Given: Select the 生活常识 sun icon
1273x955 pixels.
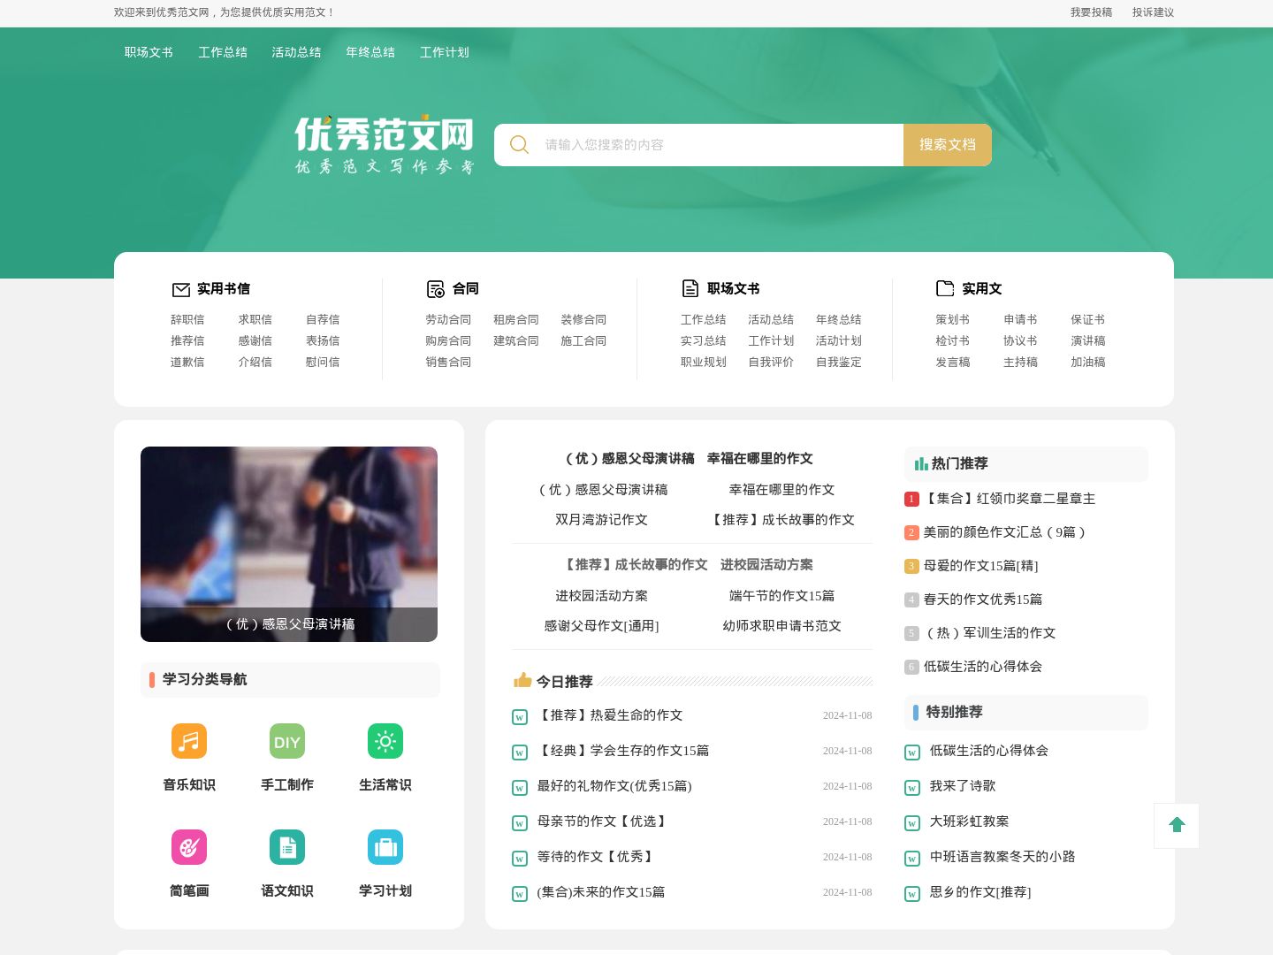Looking at the screenshot, I should click(385, 741).
